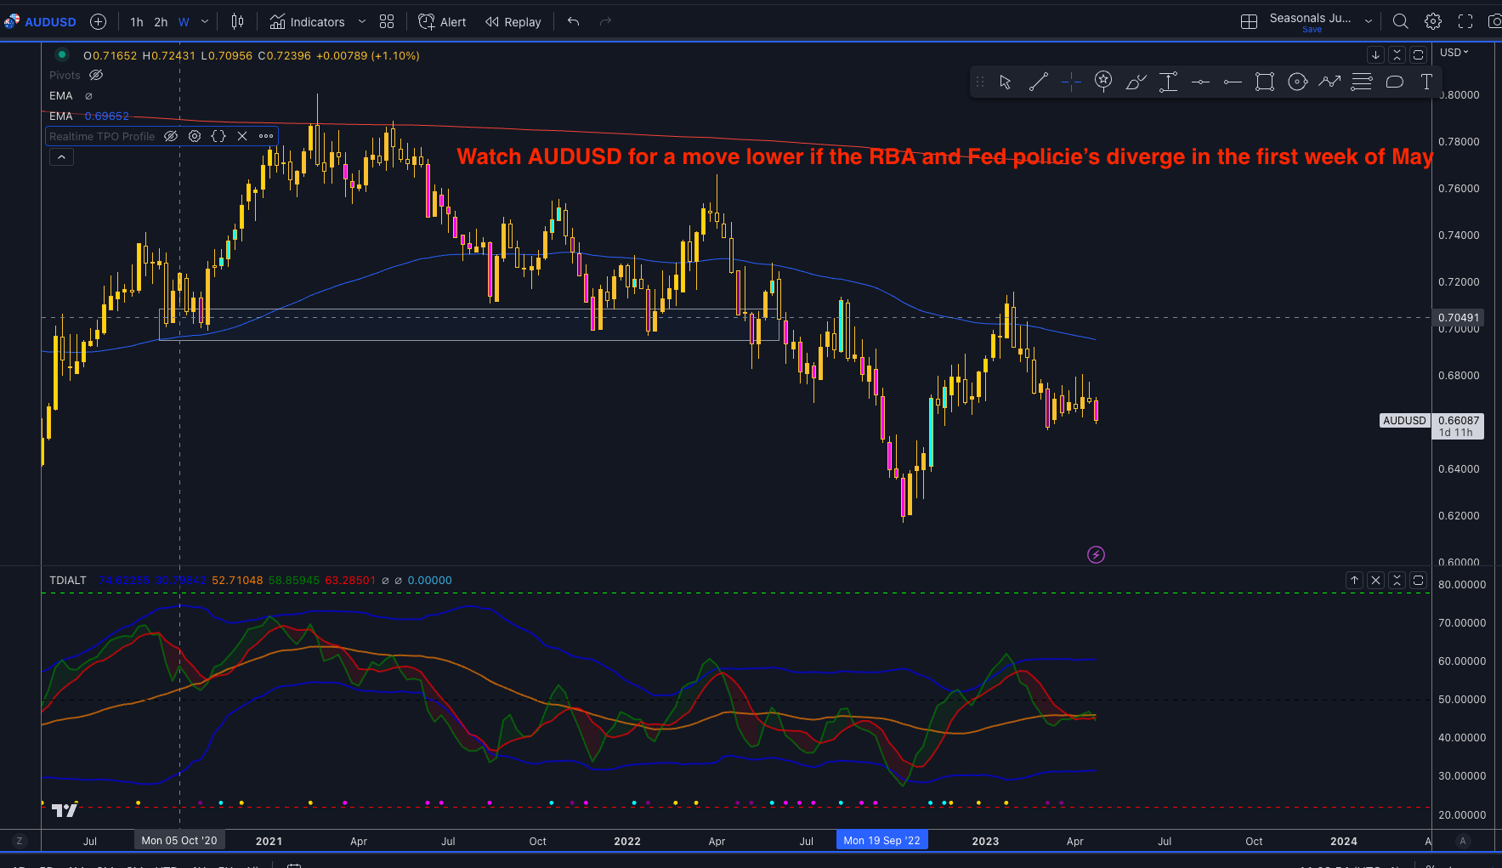Switch to the 2h timeframe
The width and height of the screenshot is (1502, 868).
coord(161,22)
